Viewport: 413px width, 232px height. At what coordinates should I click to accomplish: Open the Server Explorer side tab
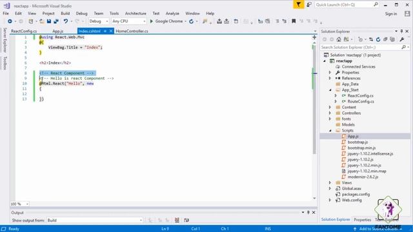tap(5, 40)
